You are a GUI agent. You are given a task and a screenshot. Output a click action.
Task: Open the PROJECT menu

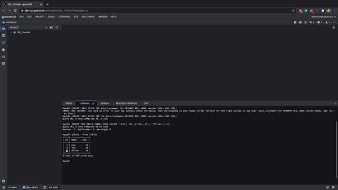pos(40,16)
